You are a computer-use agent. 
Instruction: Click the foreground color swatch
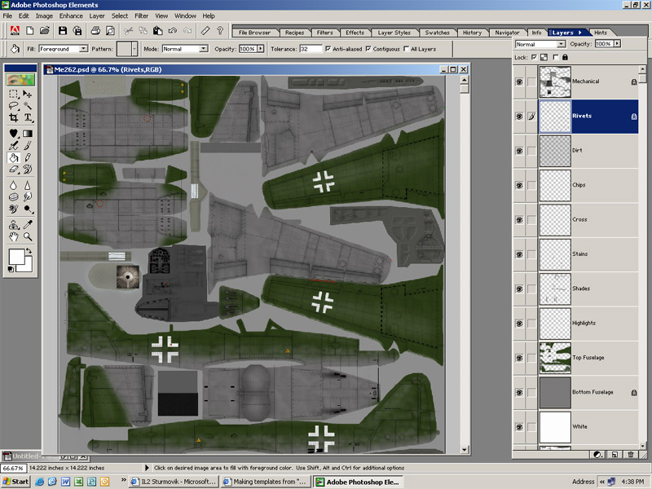point(16,257)
